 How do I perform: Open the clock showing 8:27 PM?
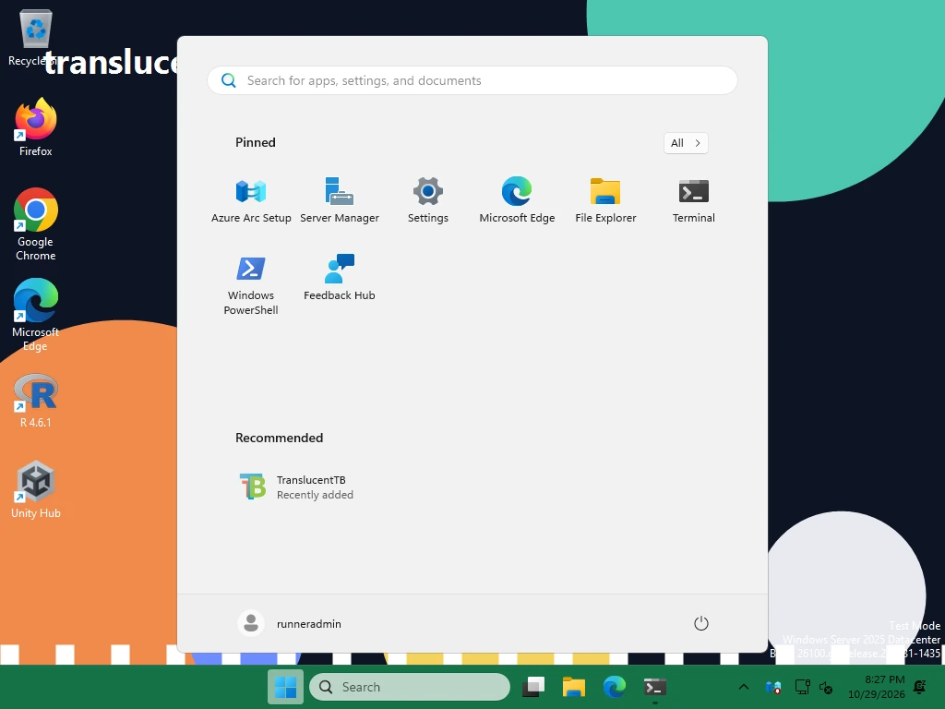point(877,687)
